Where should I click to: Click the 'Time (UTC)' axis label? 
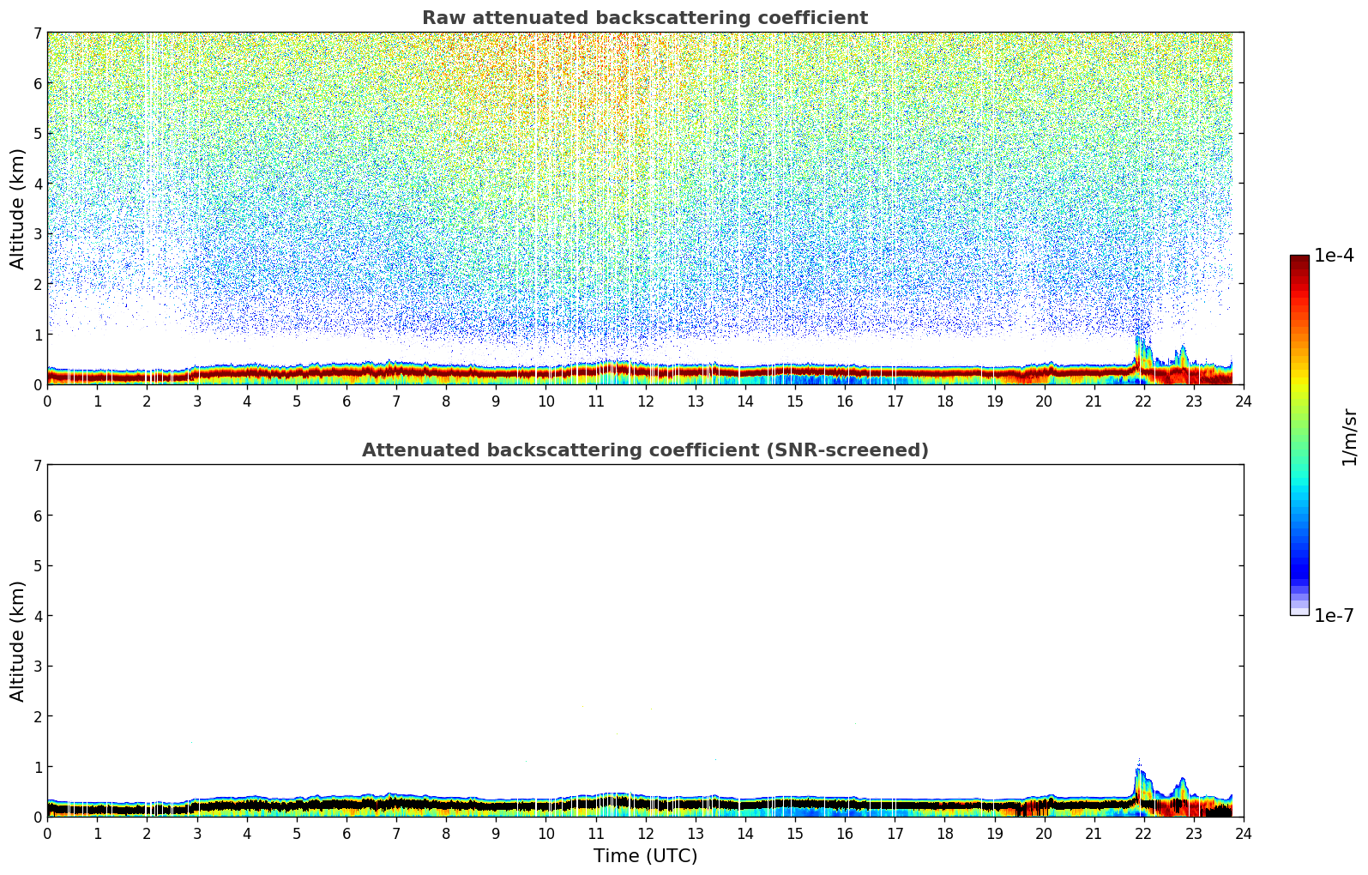(645, 856)
